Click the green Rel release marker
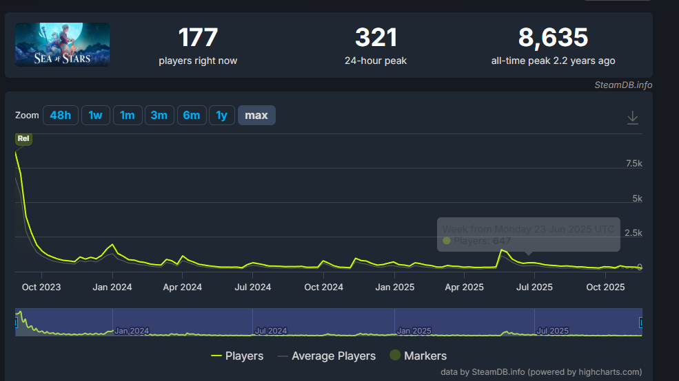 pos(23,138)
